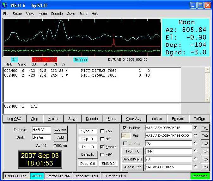Click the message field containing RRR
This screenshot has height=181, width=213.
coord(168,151)
